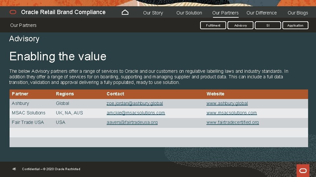Click the Our Partners breadcrumb label
This screenshot has width=316, height=177.
[x=23, y=25]
